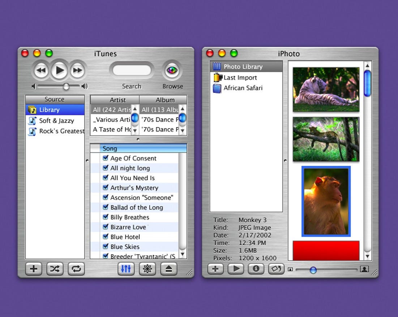398x317 pixels.
Task: Uncheck the Billy Breathes song
Action: tap(106, 217)
